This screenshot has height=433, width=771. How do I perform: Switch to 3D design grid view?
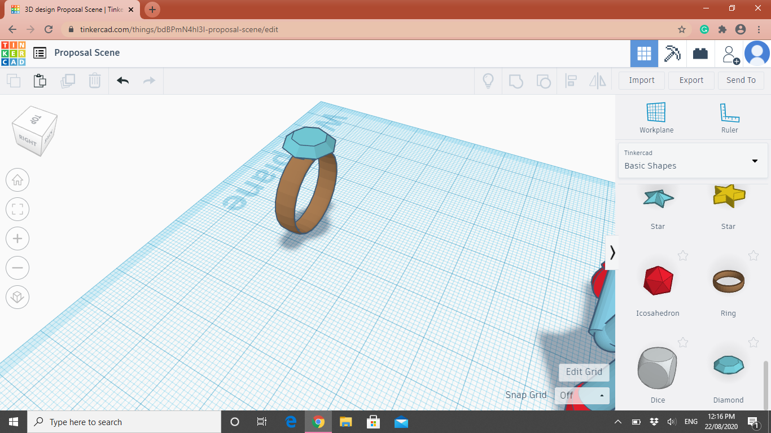(644, 54)
